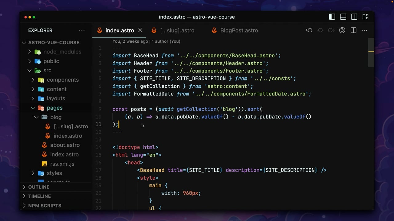Viewport: 394px width, 221px height.
Task: Click Astro icon on [...slug].astro tab
Action: [x=154, y=30]
